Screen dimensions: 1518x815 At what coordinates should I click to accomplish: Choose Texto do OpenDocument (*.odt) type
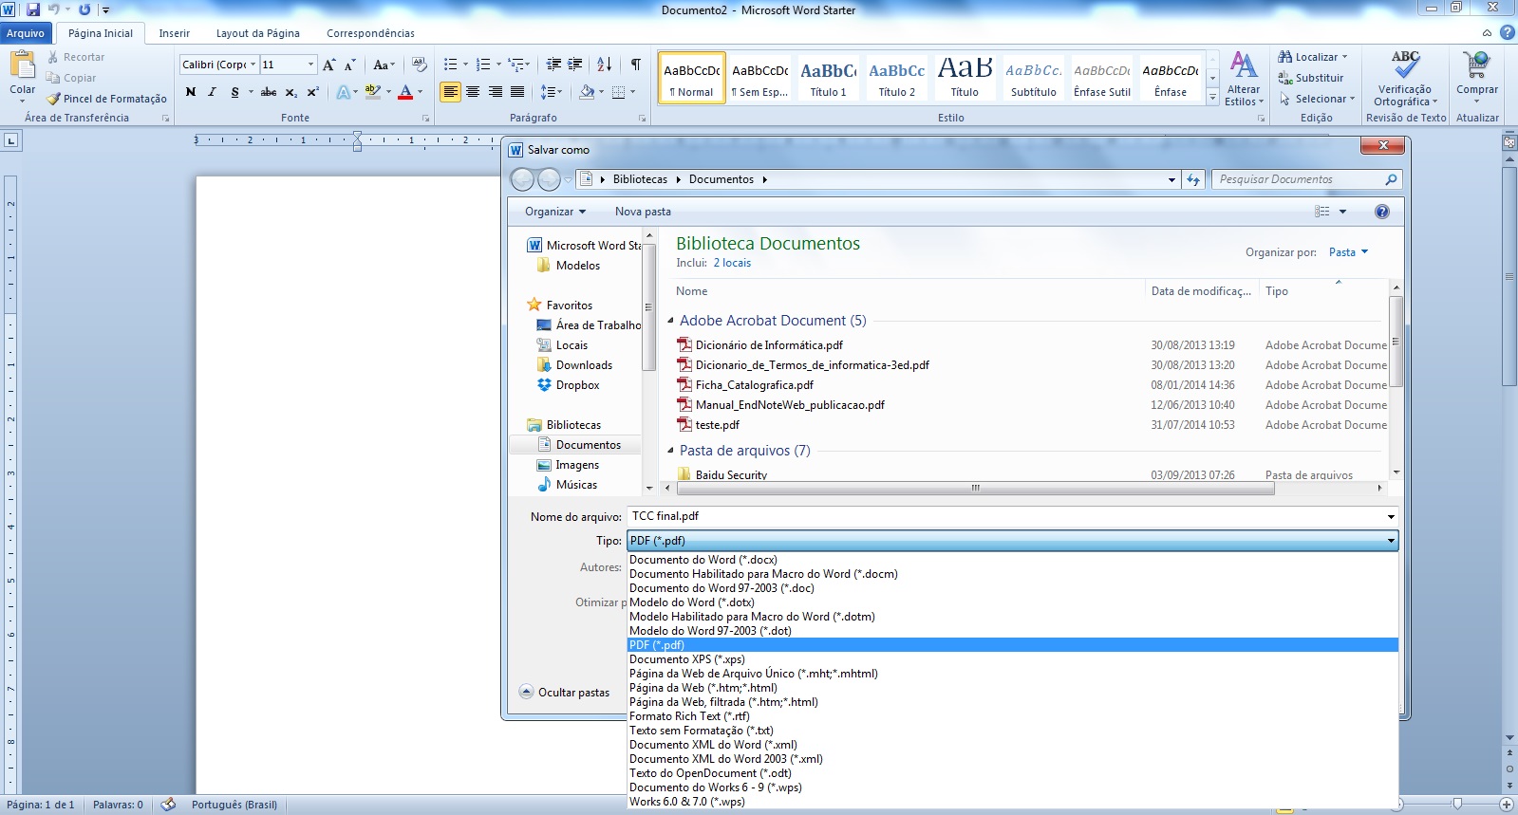1013,773
